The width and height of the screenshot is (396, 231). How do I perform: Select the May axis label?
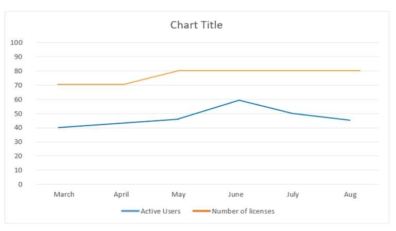pyautogui.click(x=178, y=195)
